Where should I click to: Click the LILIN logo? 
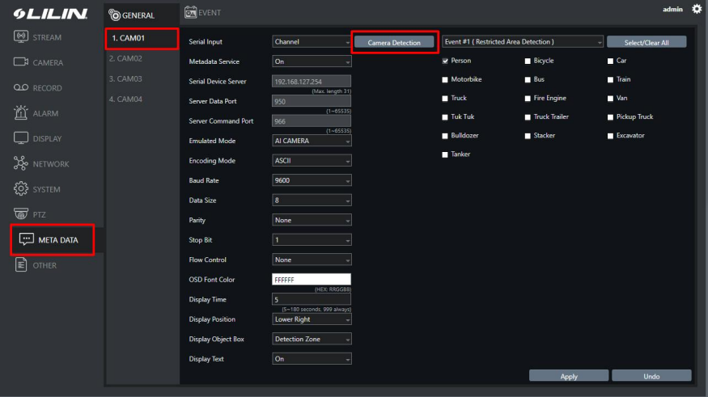(x=50, y=14)
